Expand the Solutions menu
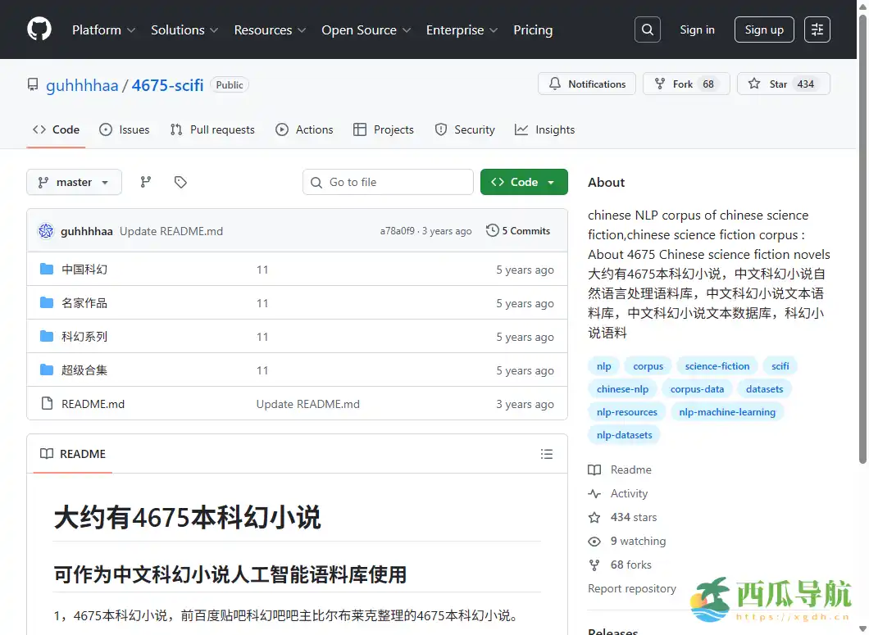 tap(184, 29)
